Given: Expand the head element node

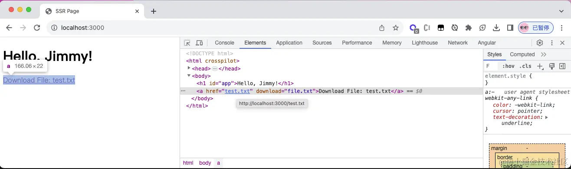Looking at the screenshot, I should 189,68.
